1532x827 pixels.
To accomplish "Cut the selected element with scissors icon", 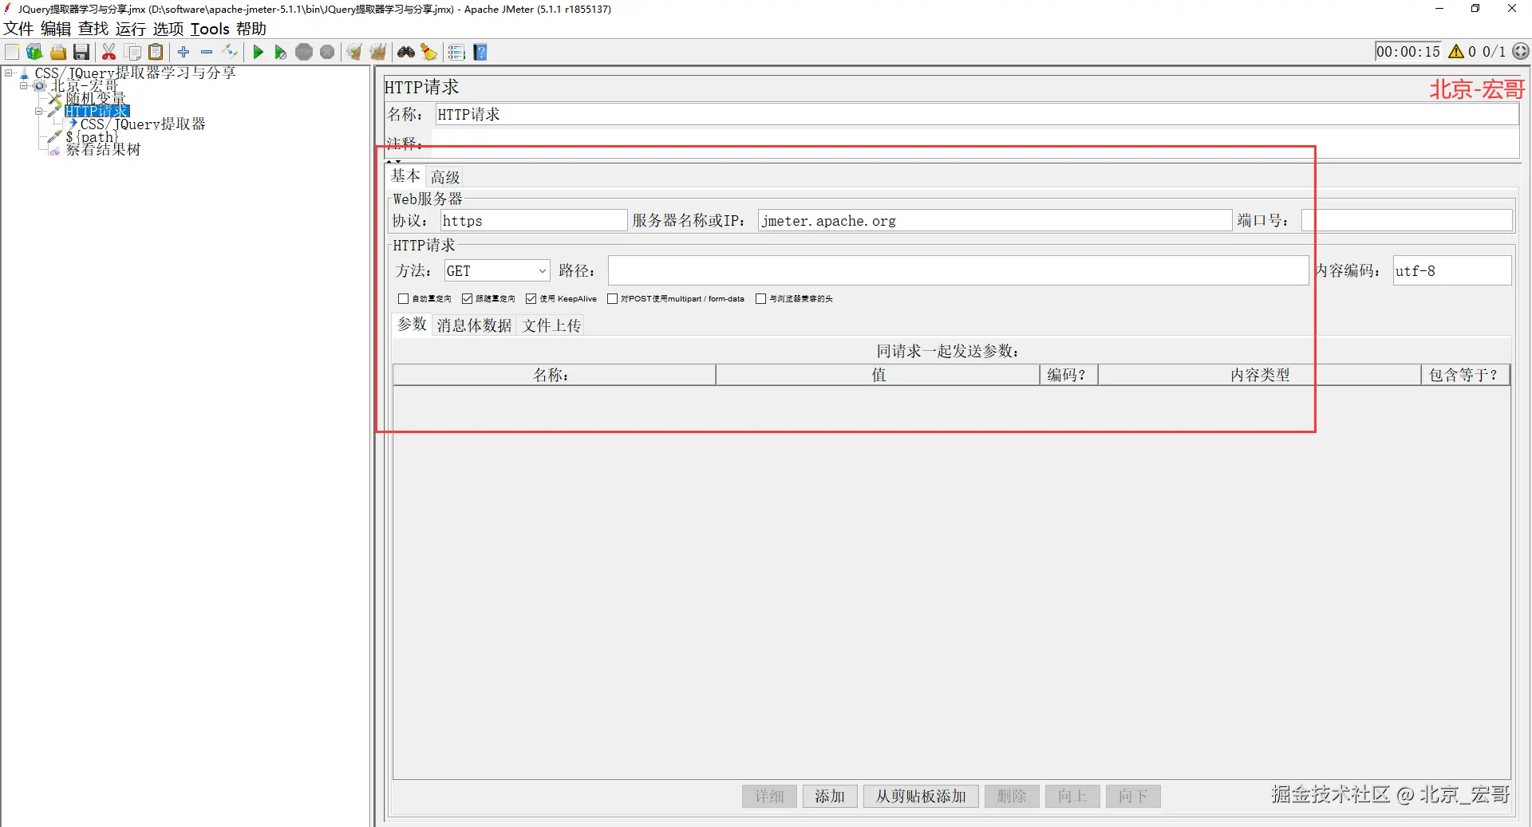I will 109,53.
